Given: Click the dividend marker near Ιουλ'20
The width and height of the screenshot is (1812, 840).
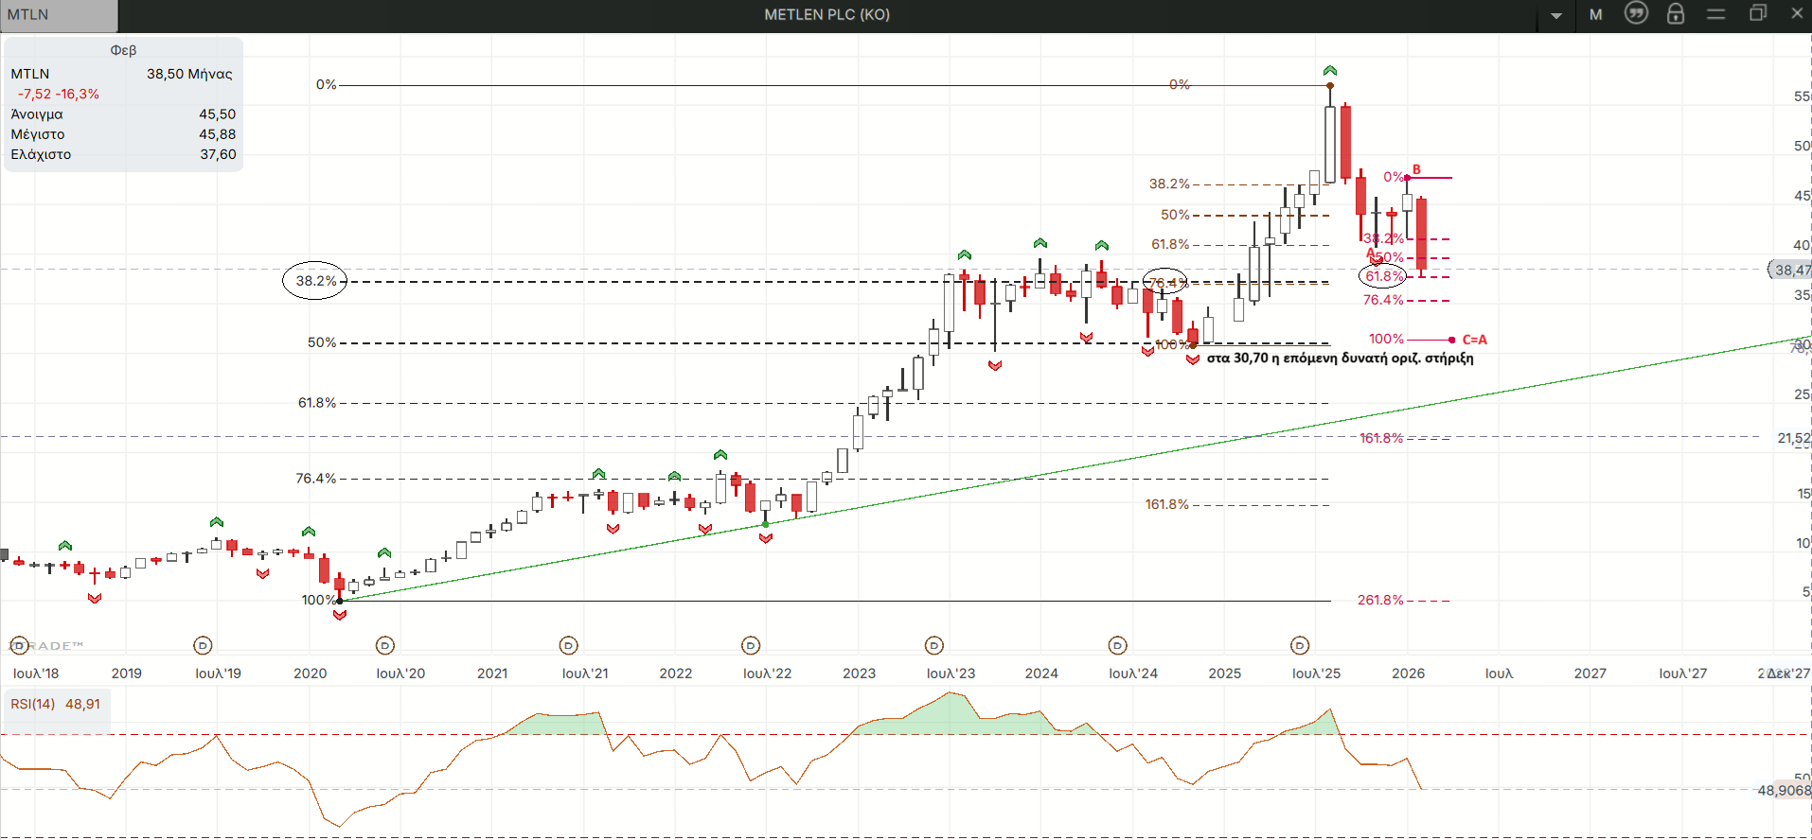Looking at the screenshot, I should click(384, 645).
